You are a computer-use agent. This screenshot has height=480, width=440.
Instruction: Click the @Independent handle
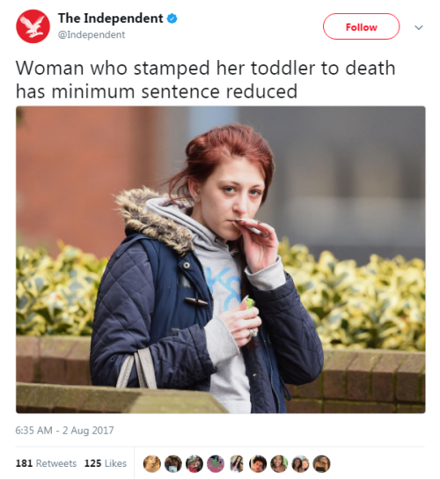point(92,34)
